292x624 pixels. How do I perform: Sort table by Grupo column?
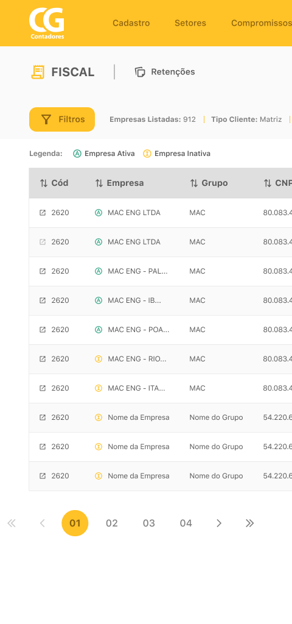pyautogui.click(x=209, y=183)
